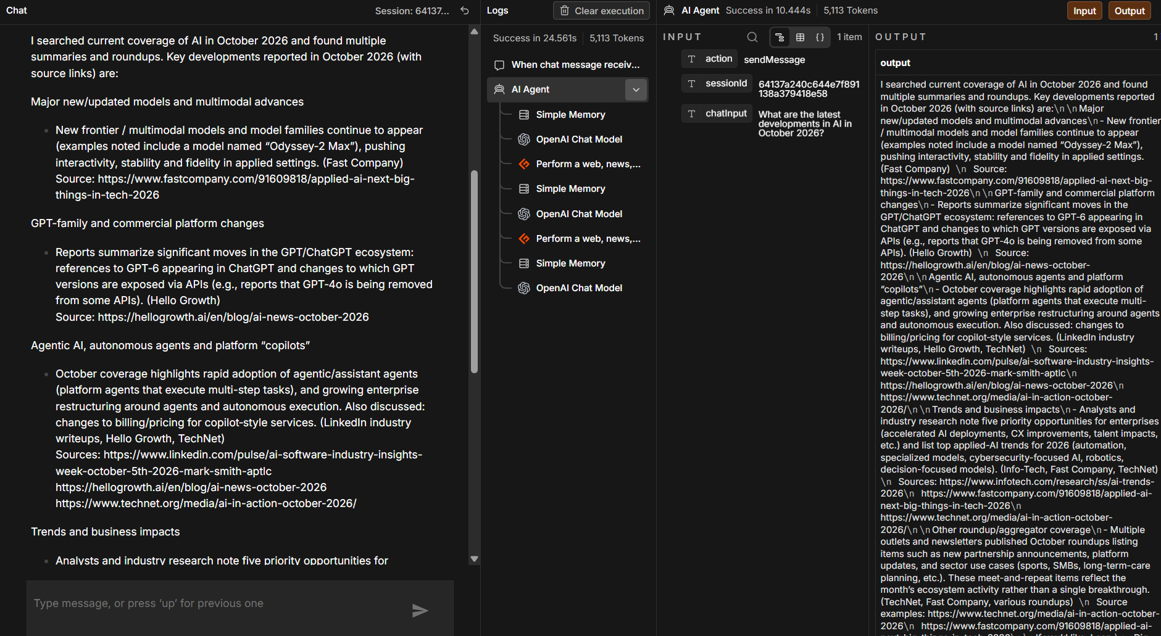Click the robot icon of the AI Agent log row
The width and height of the screenshot is (1161, 636).
pos(499,89)
